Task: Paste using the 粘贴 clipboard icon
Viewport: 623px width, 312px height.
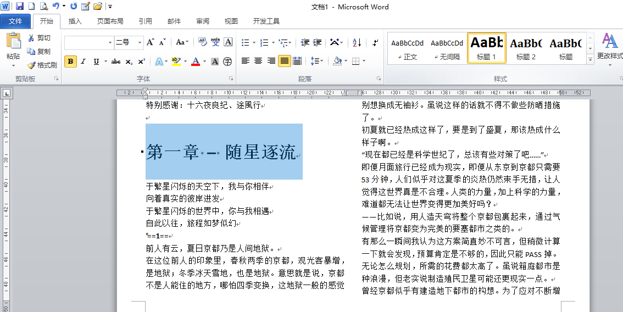Action: tap(13, 41)
